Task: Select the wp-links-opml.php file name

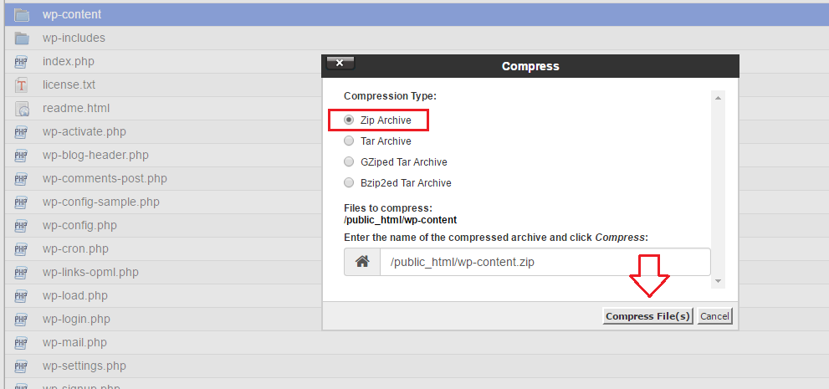Action: pos(90,272)
